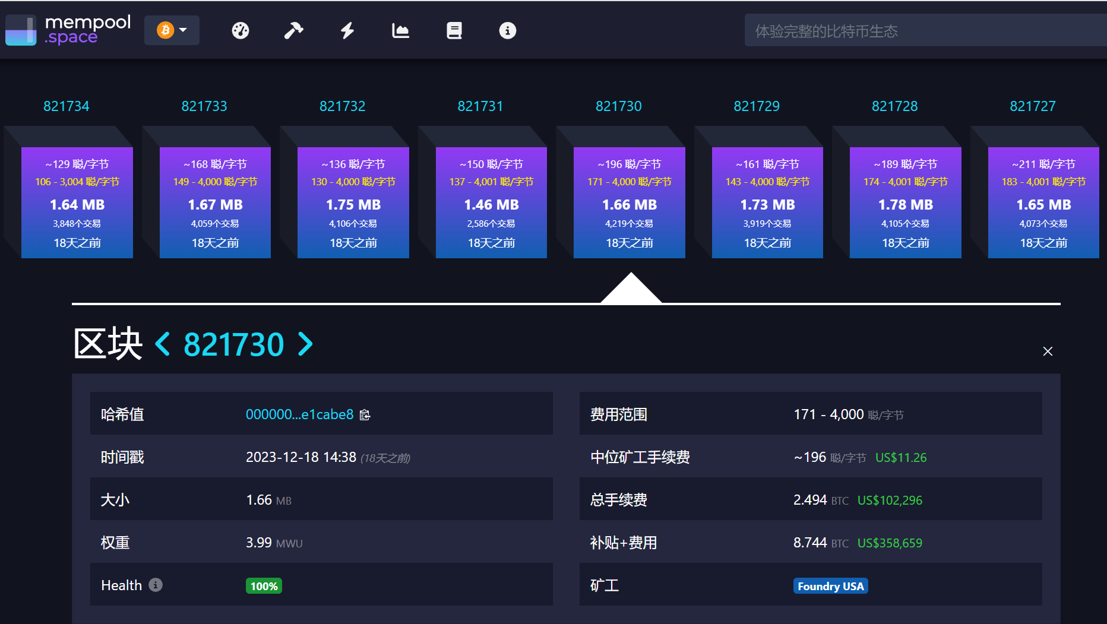Open Foundry USA miner link
Viewport: 1107px width, 624px height.
830,586
